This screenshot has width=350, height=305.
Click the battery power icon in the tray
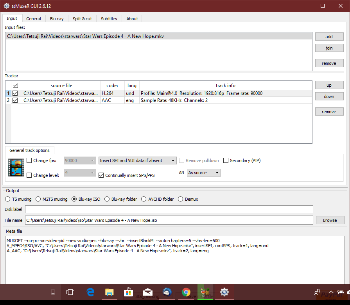pyautogui.click(x=340, y=292)
